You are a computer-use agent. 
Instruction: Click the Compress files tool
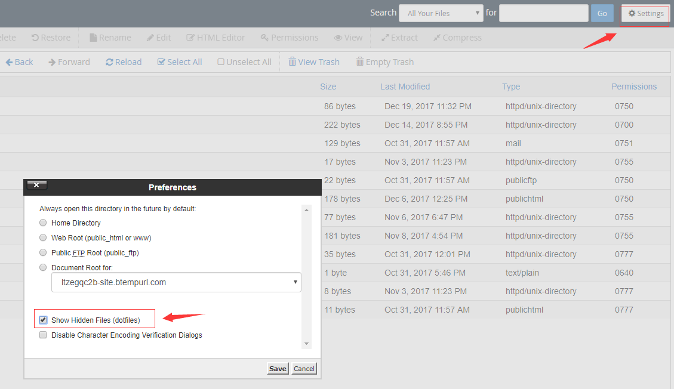(457, 38)
